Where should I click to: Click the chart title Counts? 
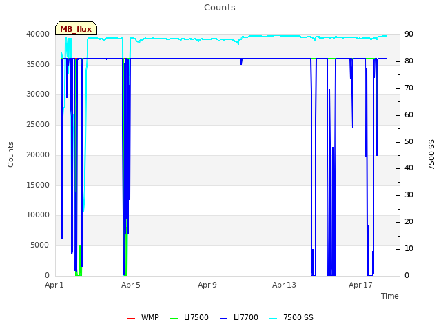coord(220,8)
